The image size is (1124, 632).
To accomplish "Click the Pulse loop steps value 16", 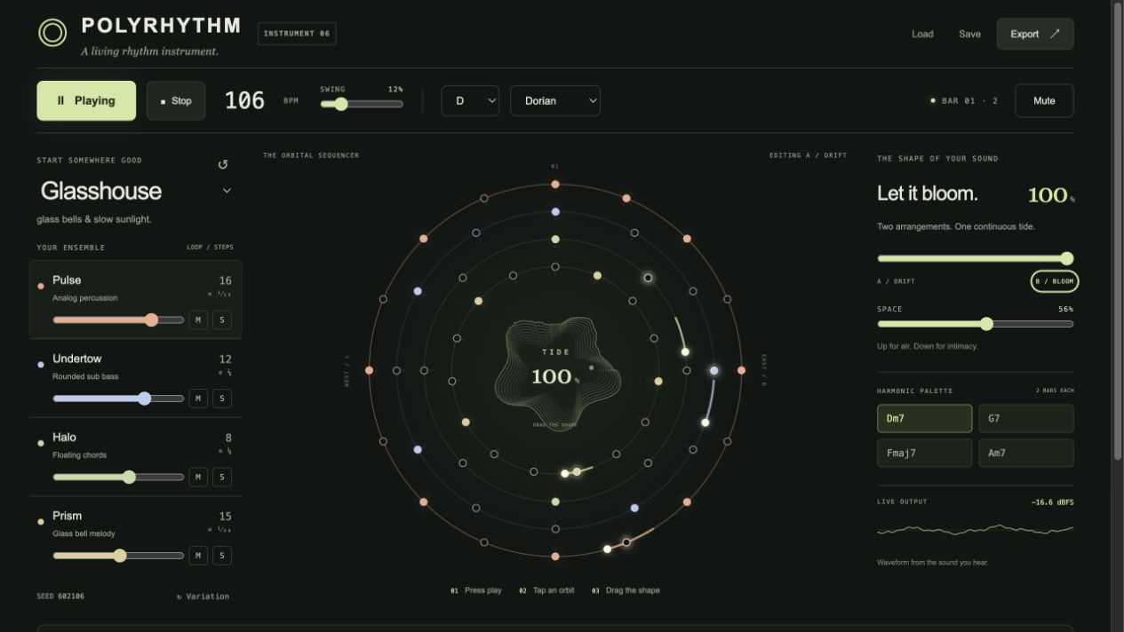I will click(x=225, y=280).
